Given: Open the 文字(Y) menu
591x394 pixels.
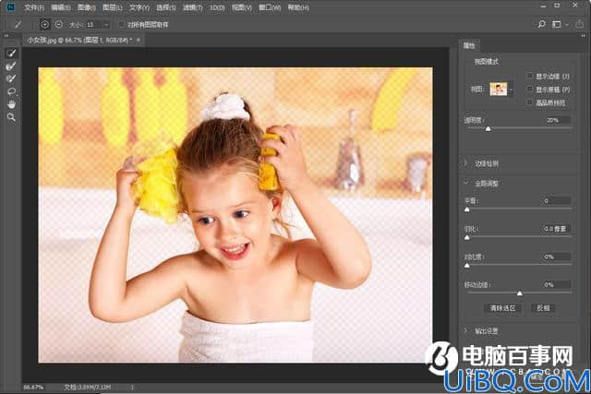Looking at the screenshot, I should coord(139,7).
